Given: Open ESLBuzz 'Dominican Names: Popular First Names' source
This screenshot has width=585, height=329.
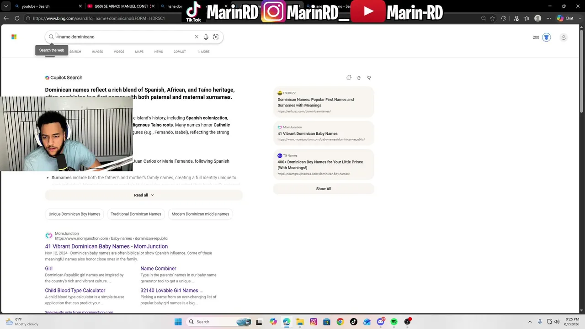Looking at the screenshot, I should 324,102.
